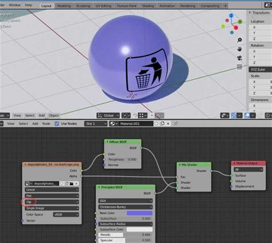This screenshot has height=243, width=272.
Task: Open the Clip extension dropdown
Action: coord(52,202)
